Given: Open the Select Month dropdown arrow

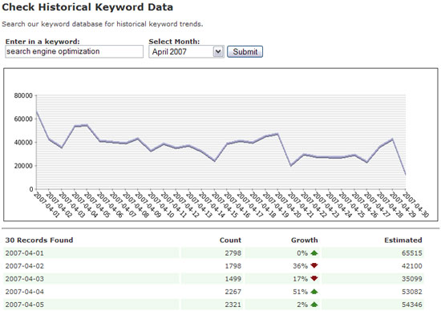Looking at the screenshot, I should pos(218,52).
